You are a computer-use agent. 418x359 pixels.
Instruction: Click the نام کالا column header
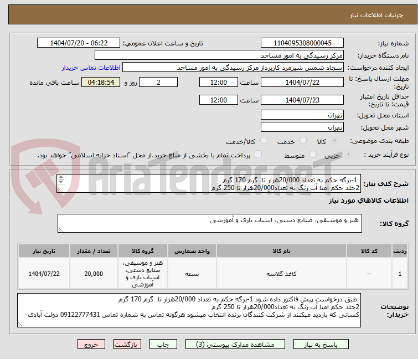[281, 251]
